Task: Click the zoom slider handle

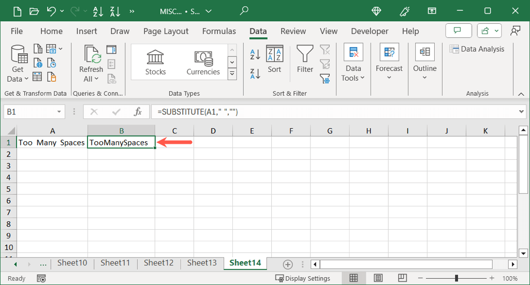Action: coord(456,278)
